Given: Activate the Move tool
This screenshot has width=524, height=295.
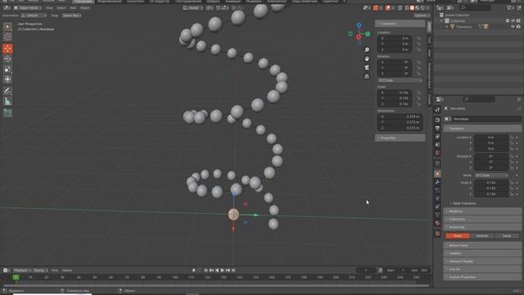Looking at the screenshot, I should pyautogui.click(x=7, y=48).
